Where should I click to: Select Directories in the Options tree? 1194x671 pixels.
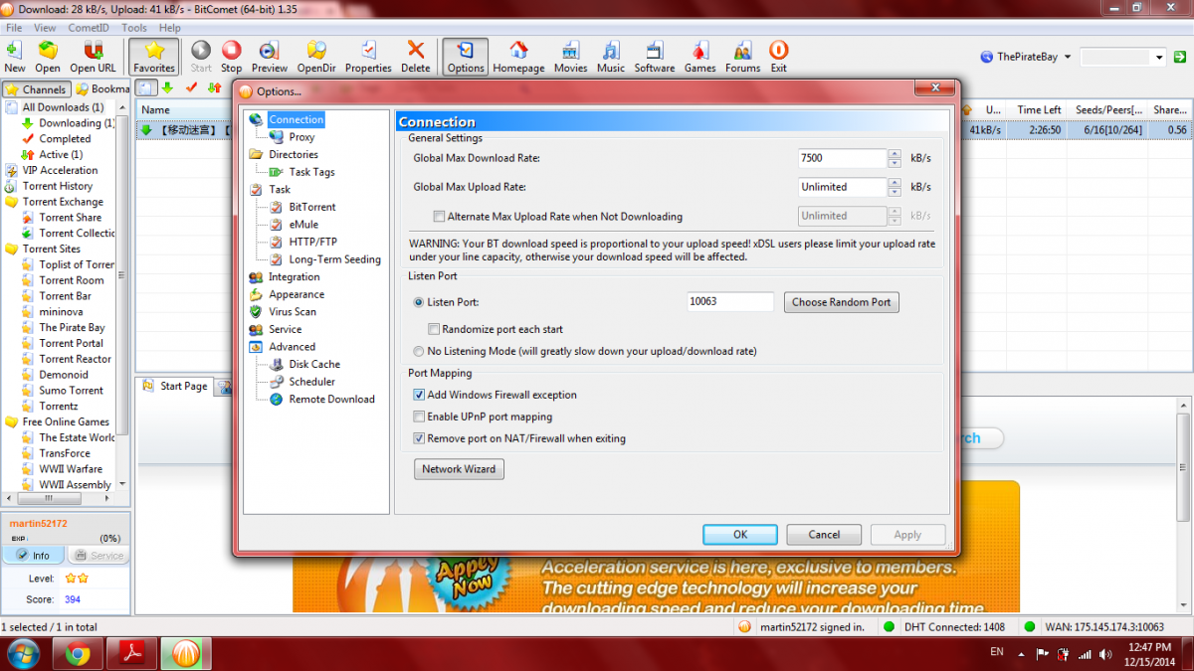pyautogui.click(x=294, y=154)
